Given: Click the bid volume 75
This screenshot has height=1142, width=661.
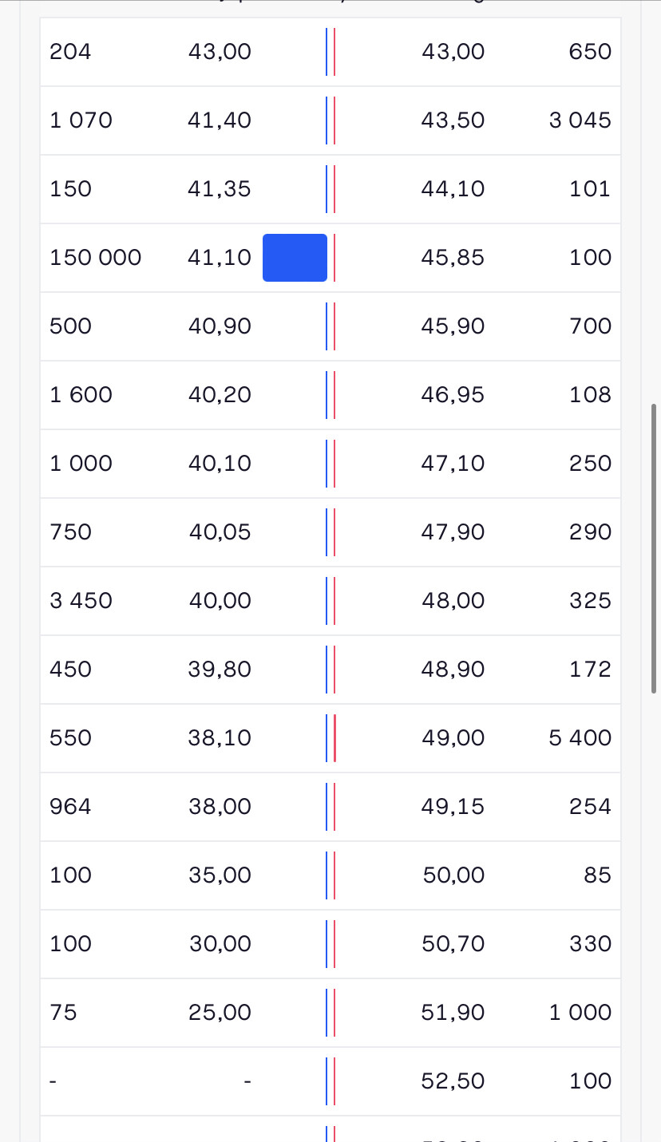Looking at the screenshot, I should (63, 1013).
